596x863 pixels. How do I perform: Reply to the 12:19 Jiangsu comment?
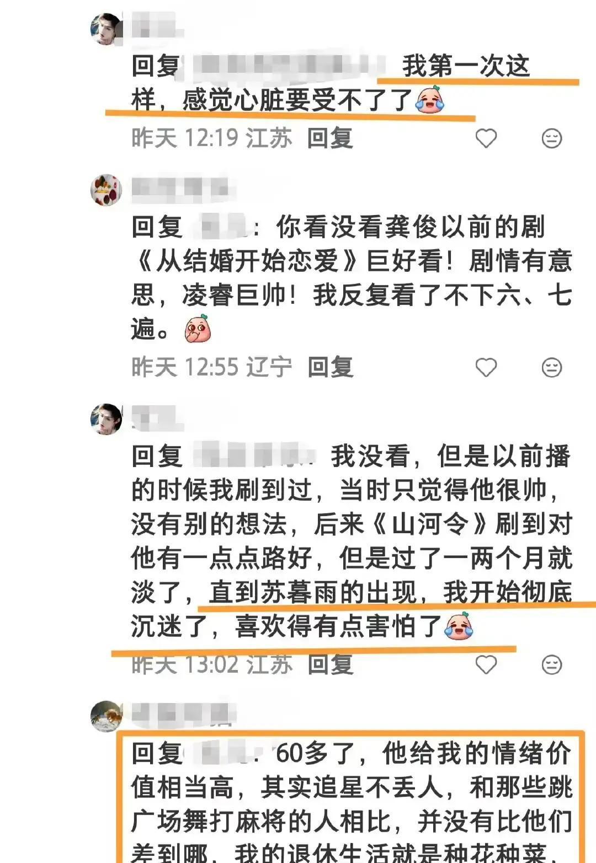click(x=330, y=138)
